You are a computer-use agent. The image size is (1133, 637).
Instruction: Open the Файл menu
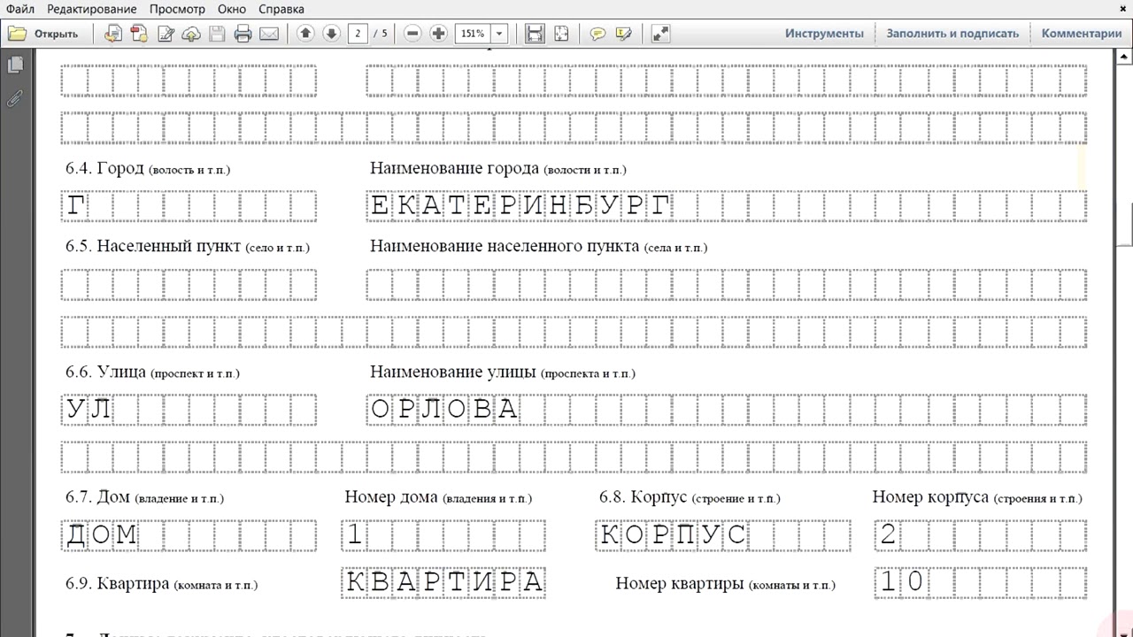(x=20, y=9)
